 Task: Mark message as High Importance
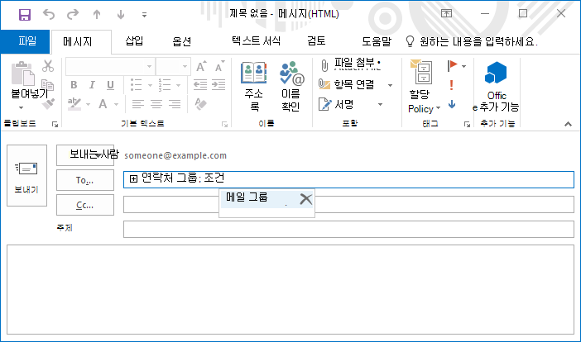click(x=451, y=85)
